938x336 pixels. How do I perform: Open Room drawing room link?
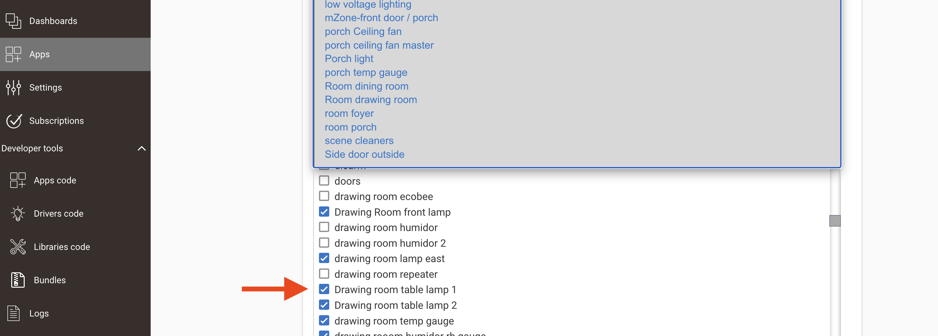coord(371,100)
